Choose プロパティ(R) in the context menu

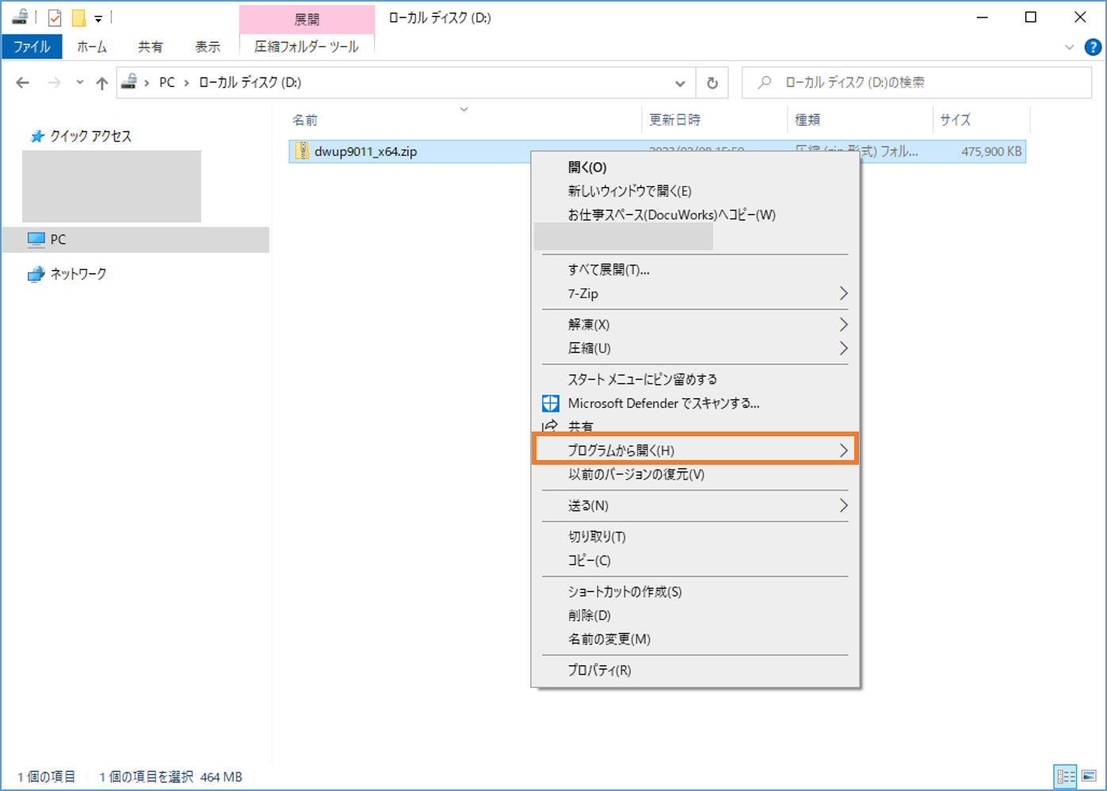695,670
